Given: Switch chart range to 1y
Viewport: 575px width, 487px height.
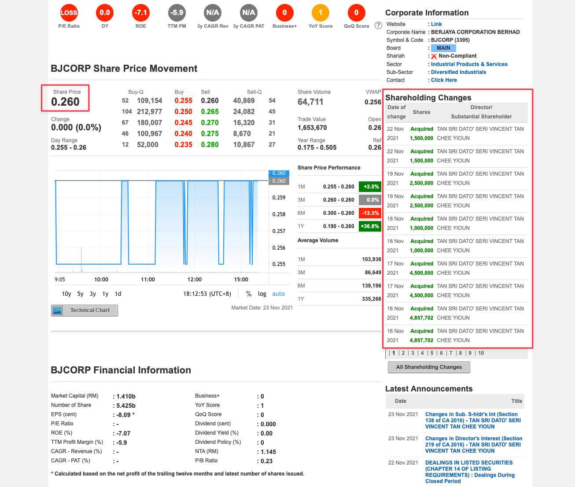Looking at the screenshot, I should 105,294.
